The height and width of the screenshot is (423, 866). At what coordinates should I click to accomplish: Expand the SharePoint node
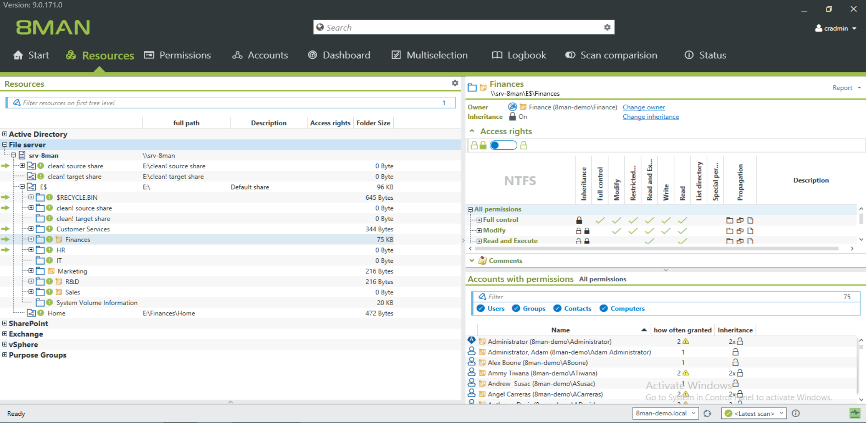5,323
